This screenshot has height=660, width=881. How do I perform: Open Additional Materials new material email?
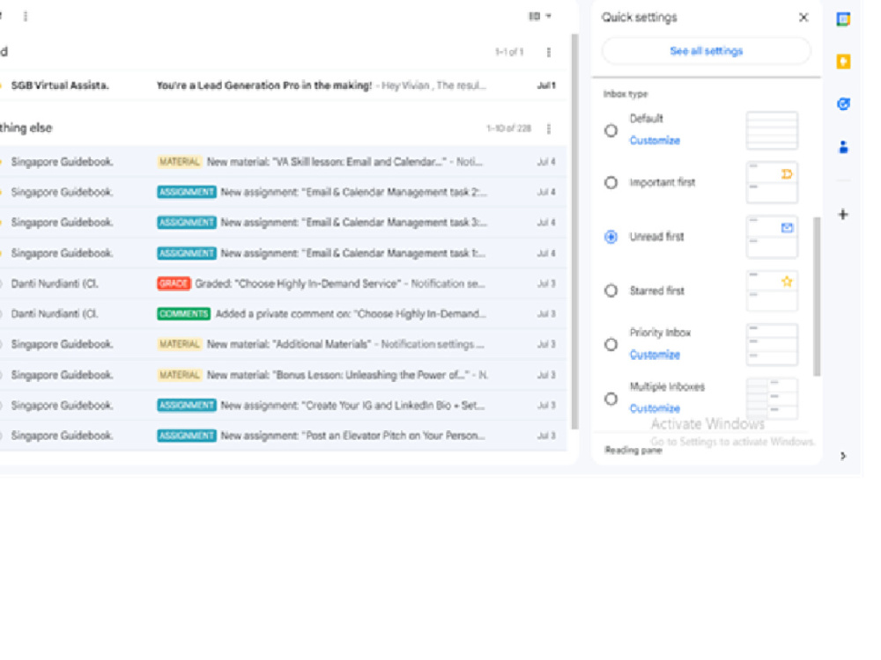(281, 344)
